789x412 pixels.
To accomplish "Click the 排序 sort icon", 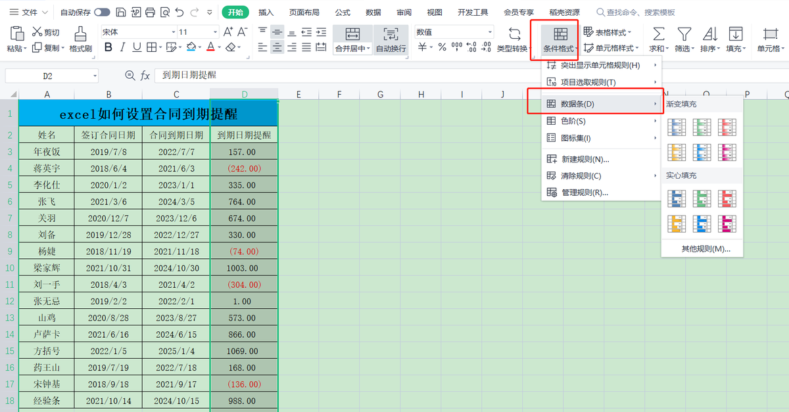I will [x=710, y=34].
